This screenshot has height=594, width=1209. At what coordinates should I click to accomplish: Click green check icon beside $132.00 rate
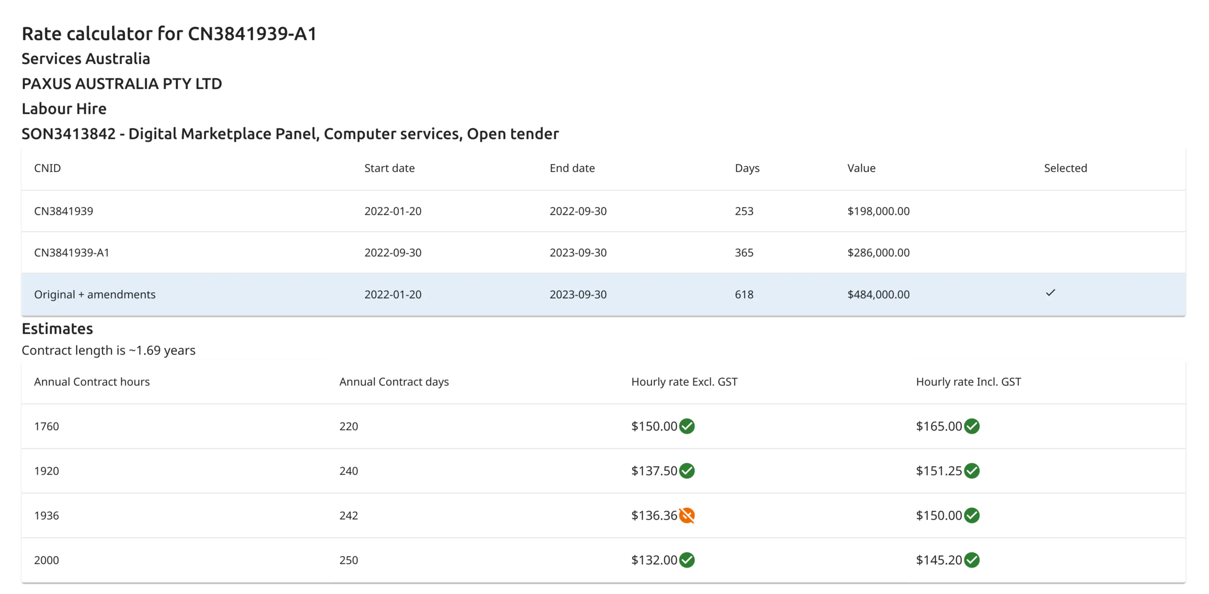click(x=686, y=560)
